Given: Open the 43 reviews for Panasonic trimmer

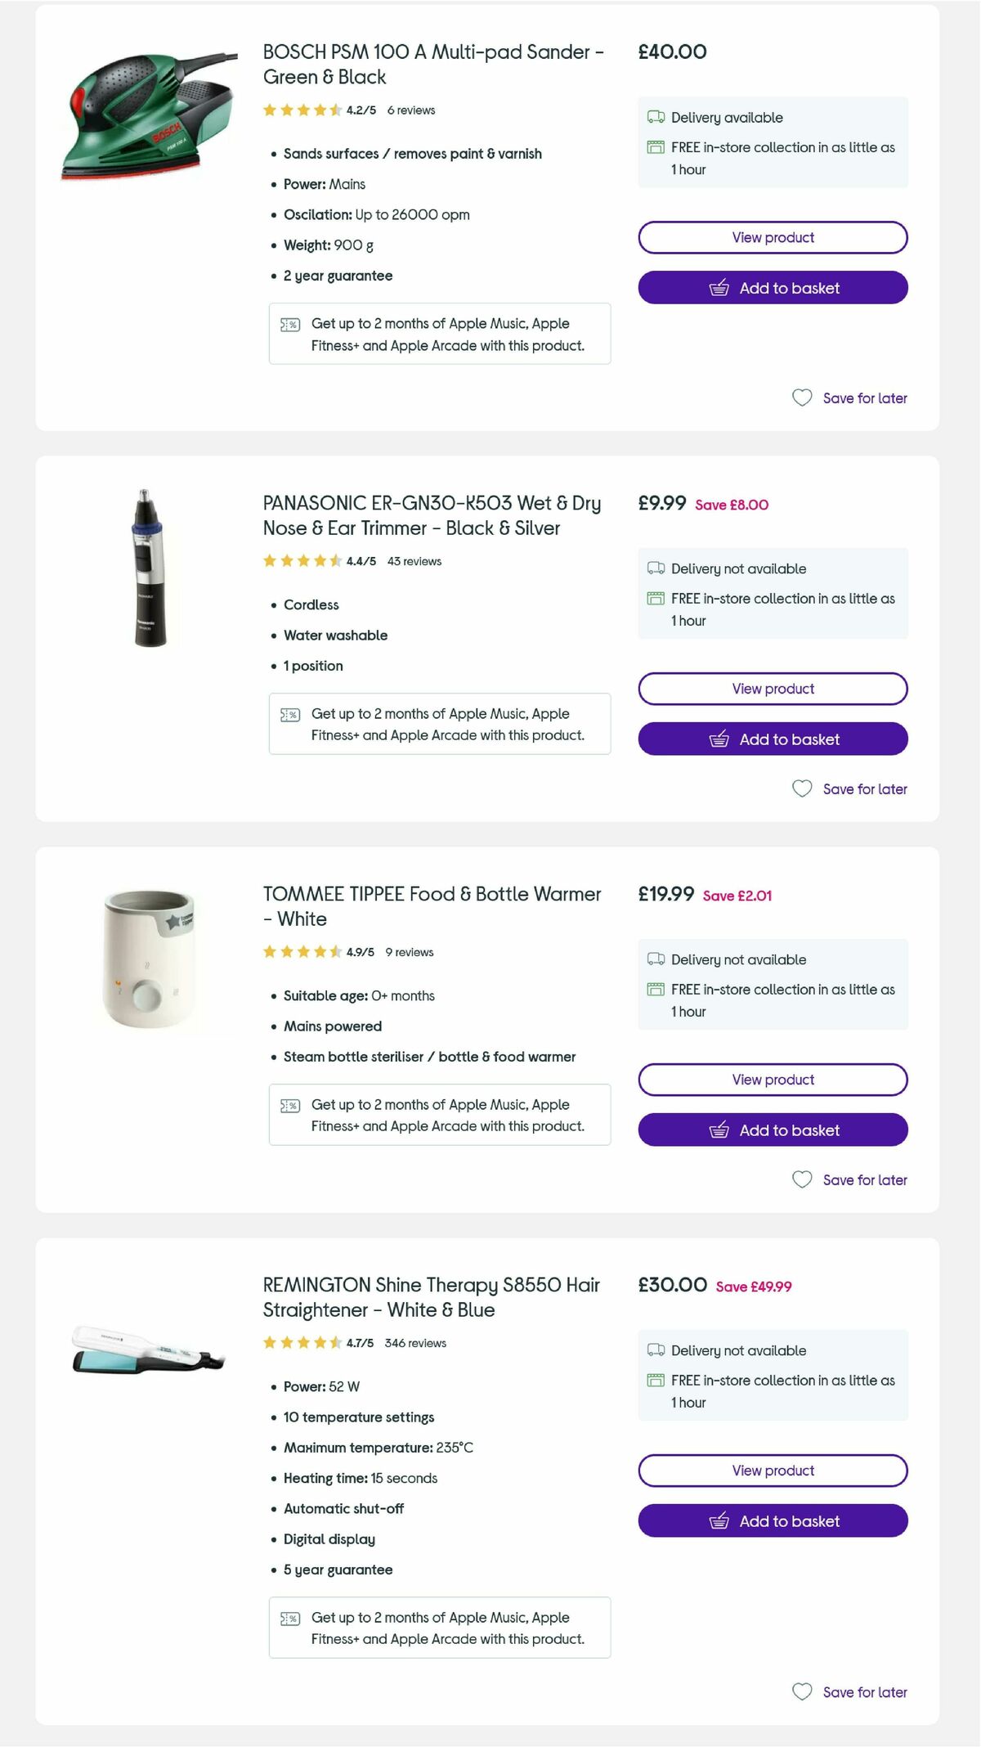Looking at the screenshot, I should point(414,561).
